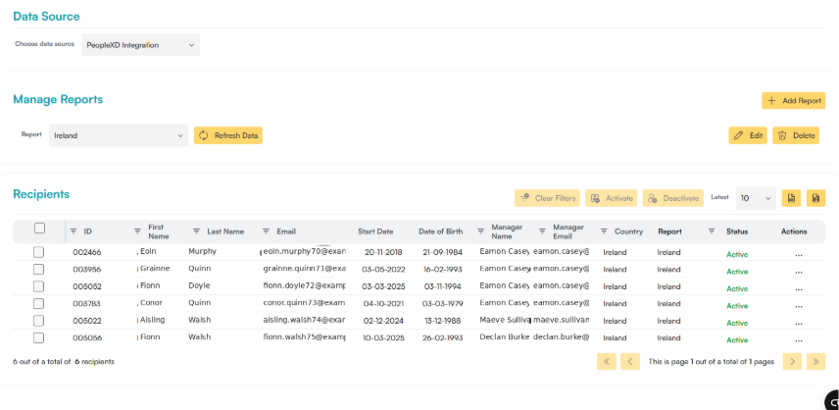Click the Activate button
Viewport: 839px width, 410px height.
click(x=611, y=198)
